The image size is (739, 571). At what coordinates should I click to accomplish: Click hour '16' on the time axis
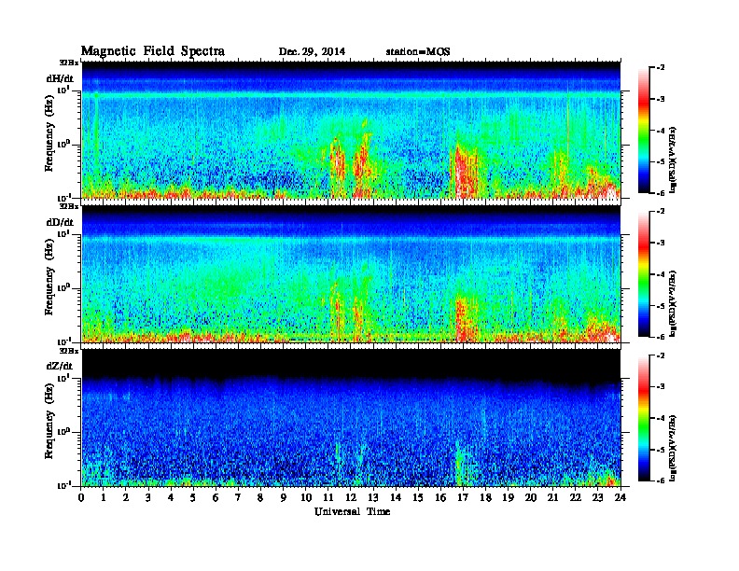click(440, 498)
